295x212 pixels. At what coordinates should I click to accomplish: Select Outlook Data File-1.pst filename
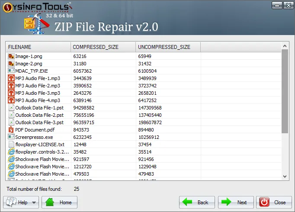(39, 108)
